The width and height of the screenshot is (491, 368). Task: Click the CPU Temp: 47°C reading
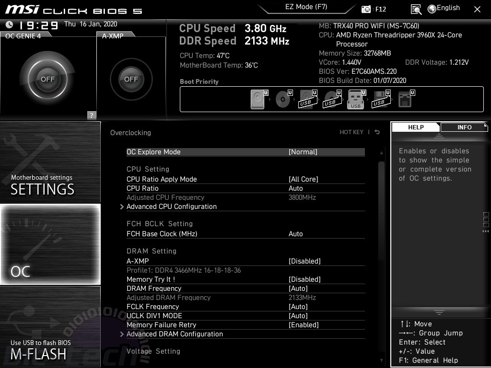point(204,56)
